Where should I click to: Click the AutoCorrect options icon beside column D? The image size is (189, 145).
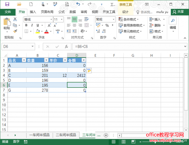click(89, 71)
